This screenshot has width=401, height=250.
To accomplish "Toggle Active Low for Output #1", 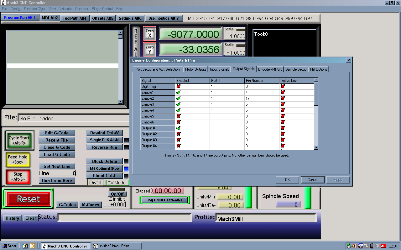I will pos(283,128).
